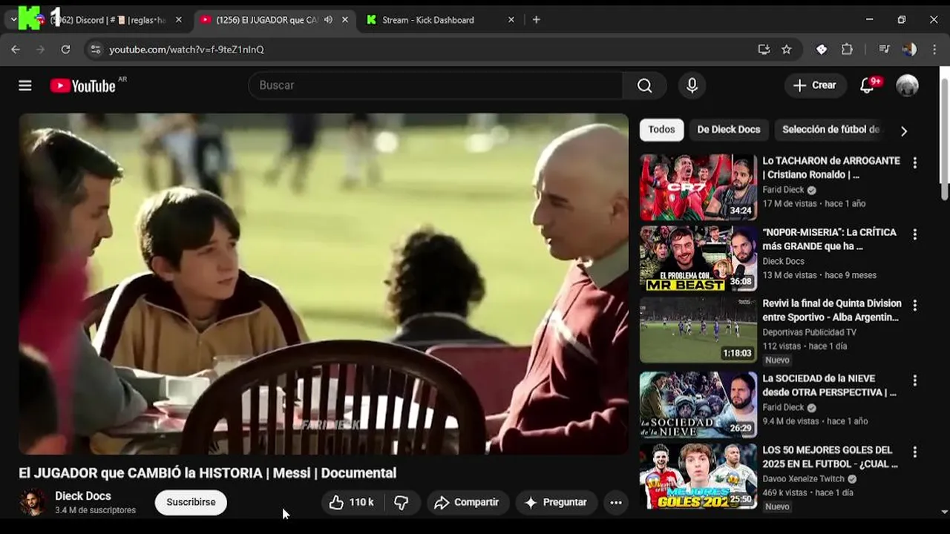Image resolution: width=950 pixels, height=534 pixels.
Task: Dislike the video with thumbs down
Action: 402,502
